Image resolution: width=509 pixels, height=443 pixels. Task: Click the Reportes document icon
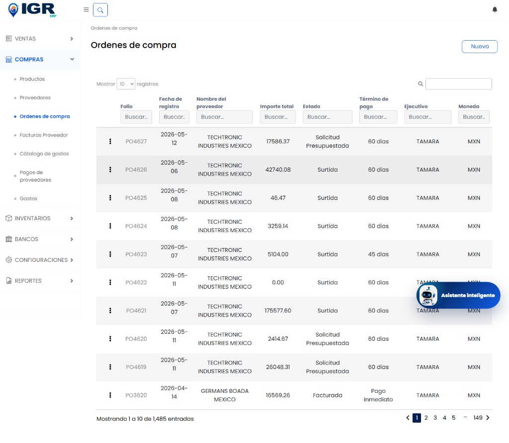click(x=9, y=281)
